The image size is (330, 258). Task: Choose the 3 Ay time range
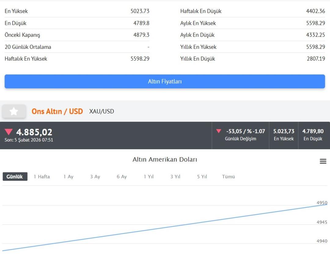pyautogui.click(x=95, y=177)
